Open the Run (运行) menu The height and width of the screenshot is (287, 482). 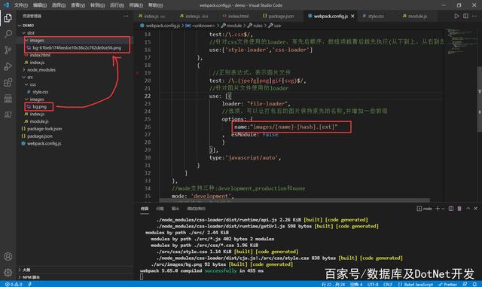(117, 5)
